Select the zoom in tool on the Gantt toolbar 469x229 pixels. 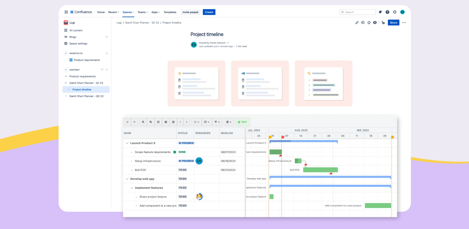coord(143,122)
